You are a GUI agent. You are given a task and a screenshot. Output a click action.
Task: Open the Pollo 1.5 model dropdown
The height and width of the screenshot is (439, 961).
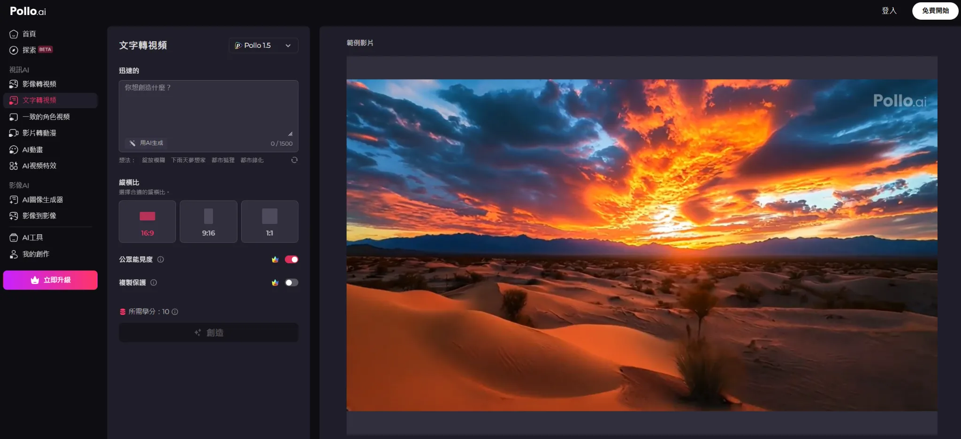click(x=263, y=45)
